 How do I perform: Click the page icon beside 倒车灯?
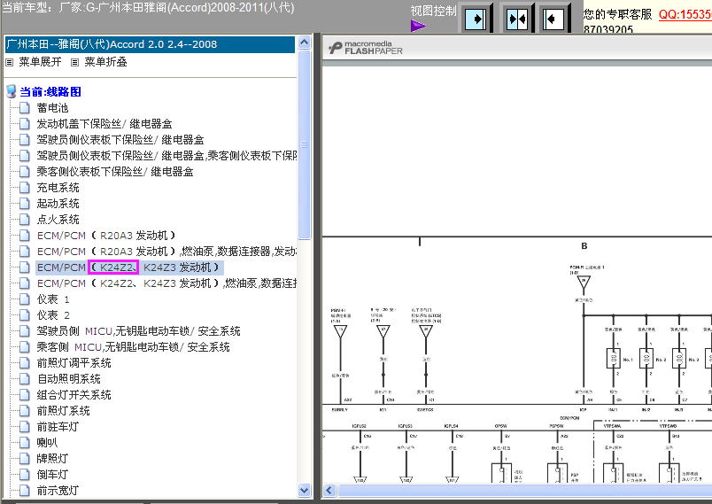(25, 474)
